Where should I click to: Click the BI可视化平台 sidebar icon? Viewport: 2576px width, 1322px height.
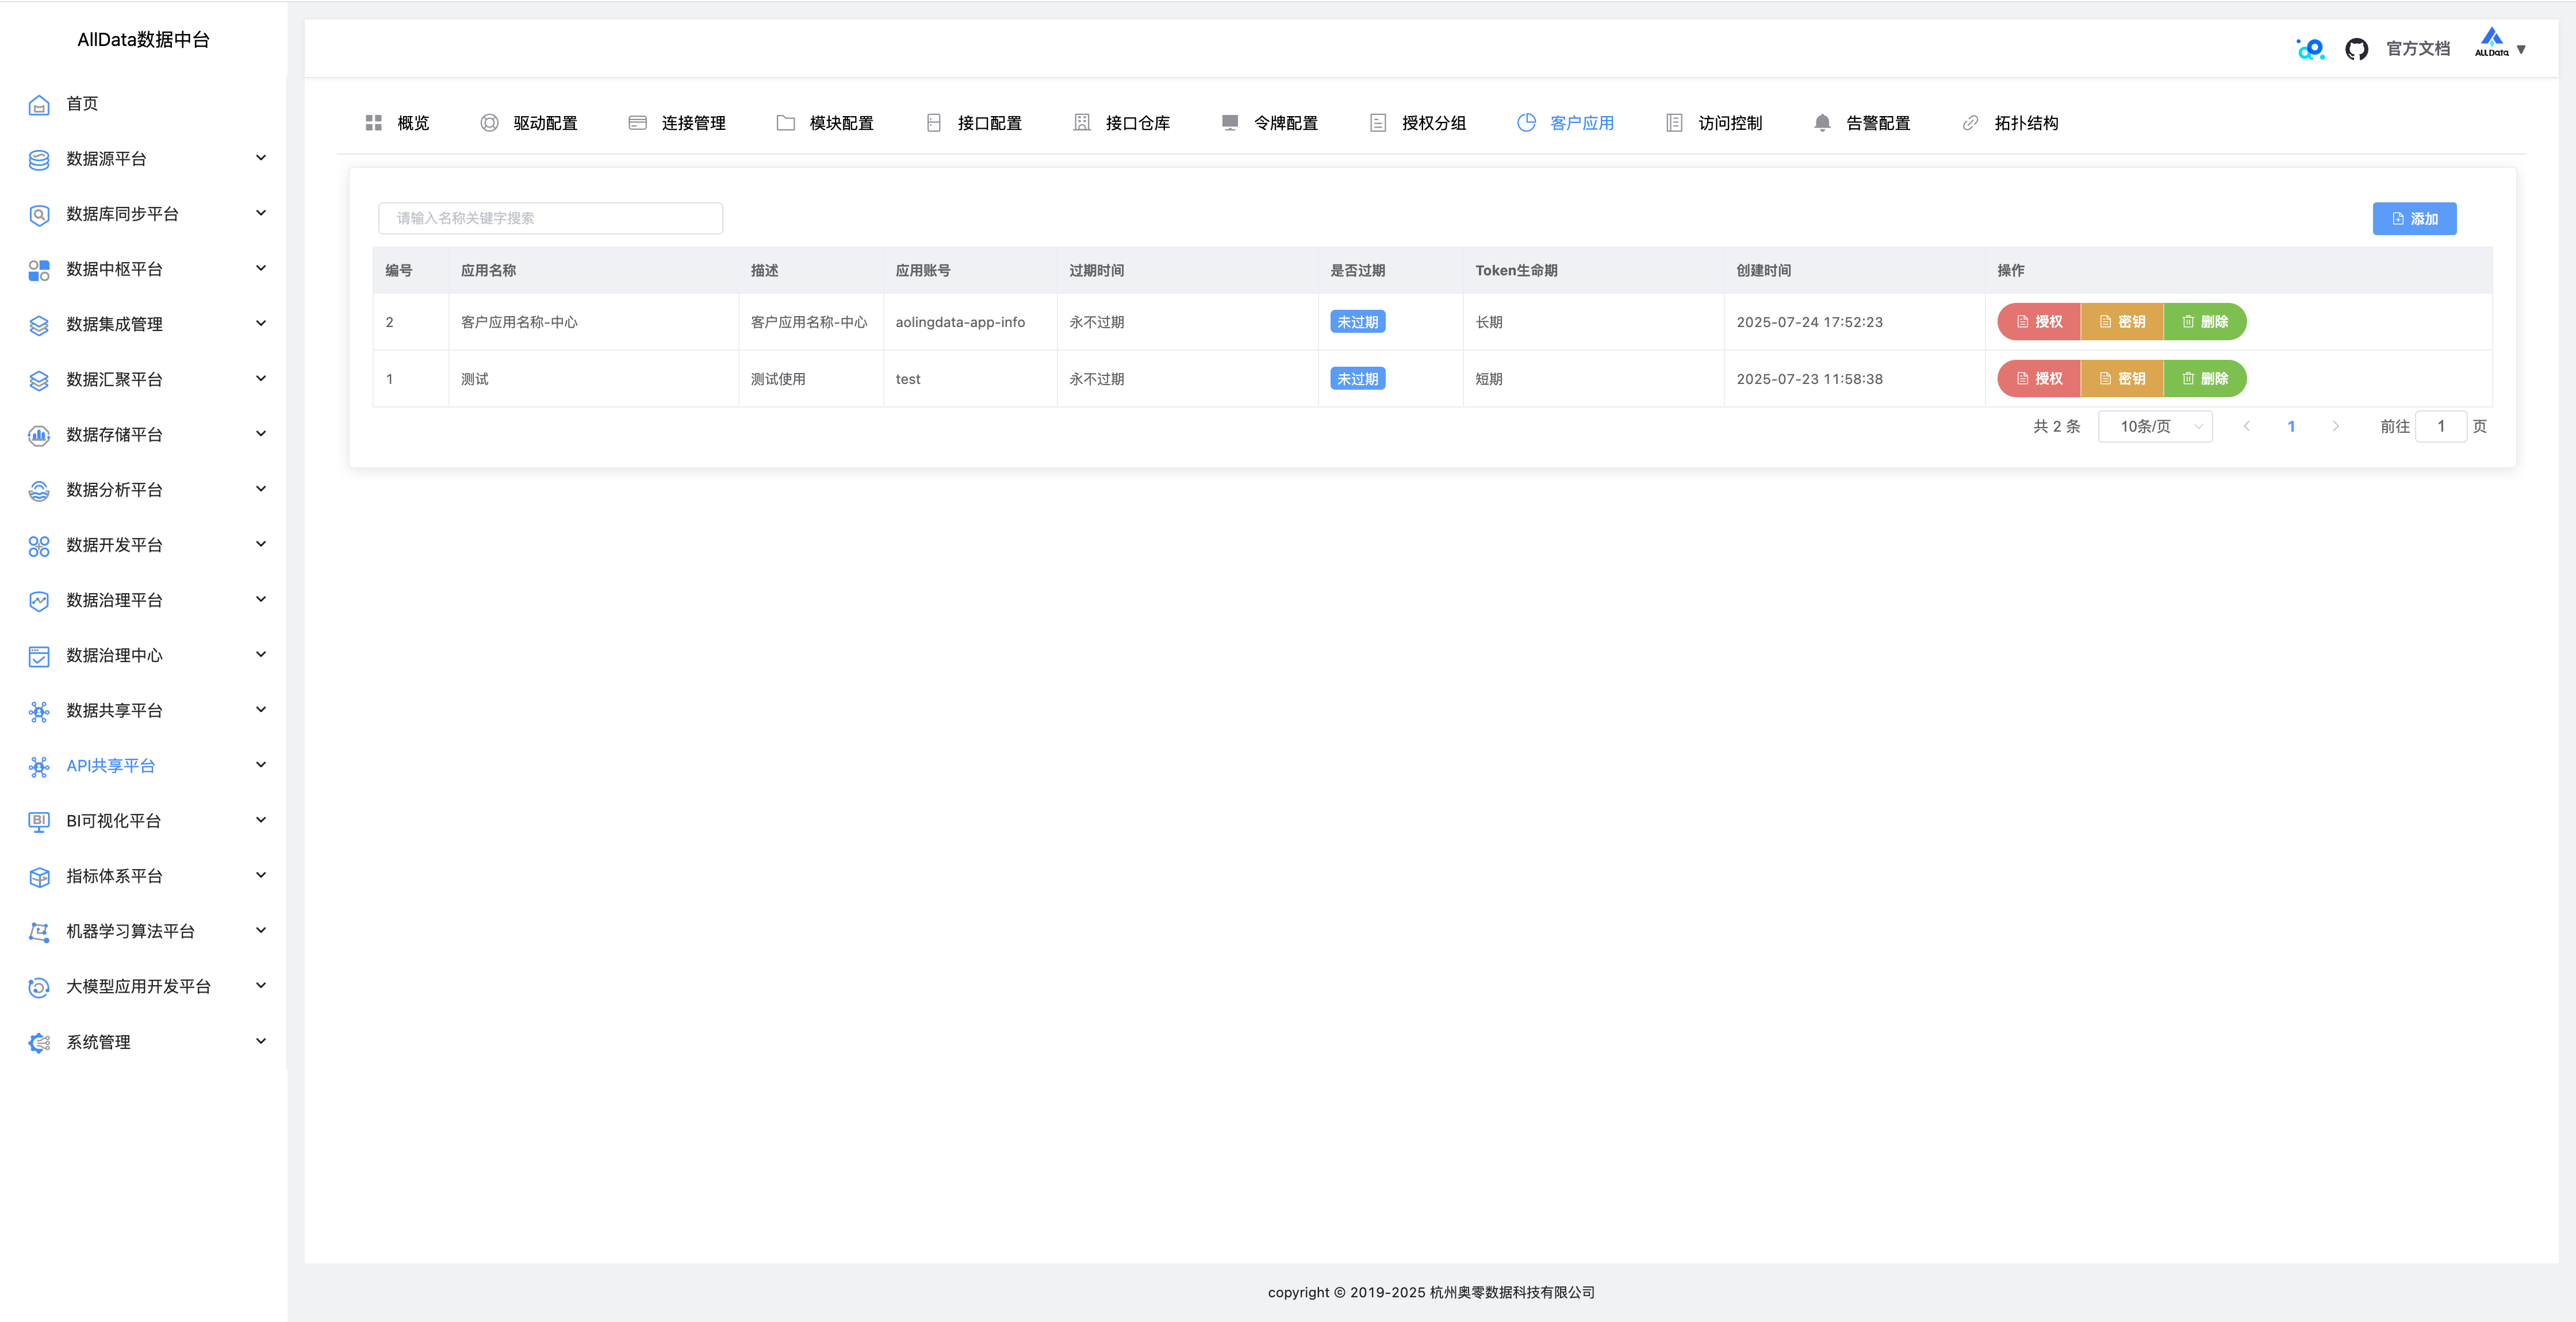click(39, 821)
